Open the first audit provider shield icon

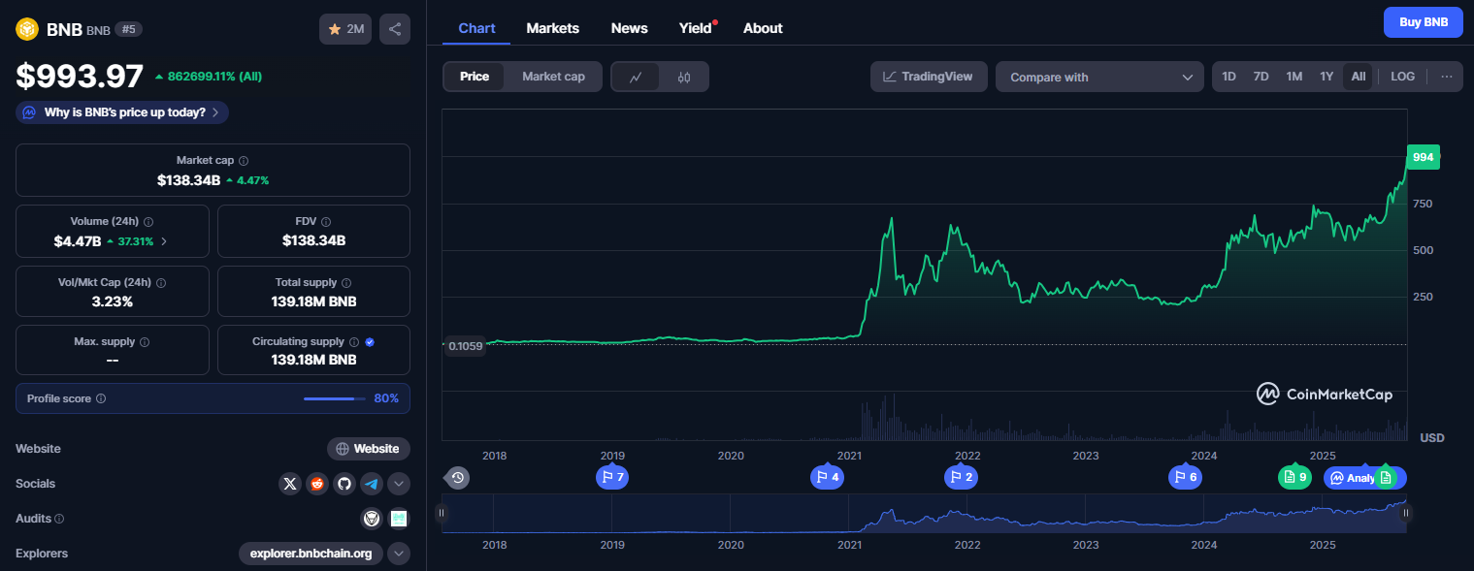[x=372, y=519]
